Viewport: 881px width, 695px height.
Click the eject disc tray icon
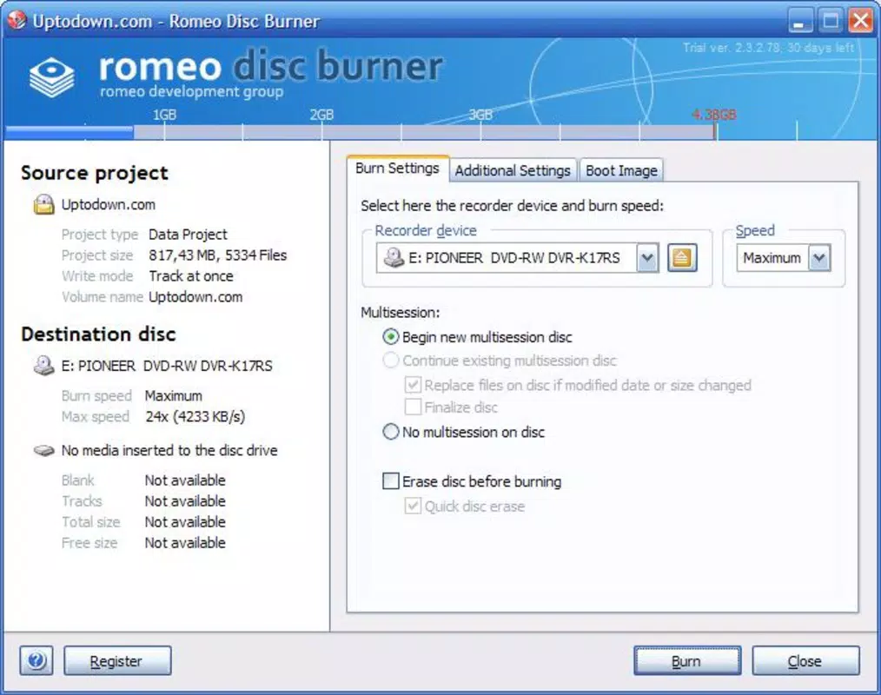682,258
